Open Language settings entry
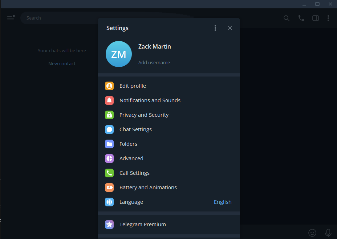 tap(169, 202)
